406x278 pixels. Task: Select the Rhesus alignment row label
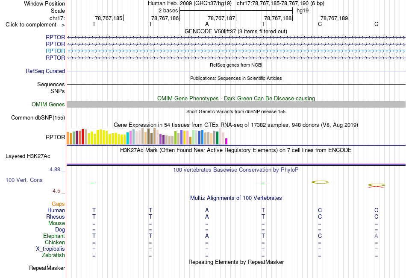pos(56,217)
